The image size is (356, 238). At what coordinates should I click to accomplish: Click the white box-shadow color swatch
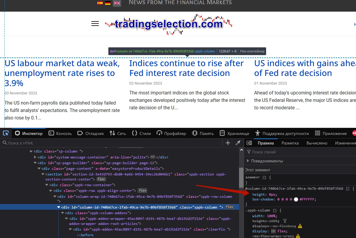click(296, 200)
